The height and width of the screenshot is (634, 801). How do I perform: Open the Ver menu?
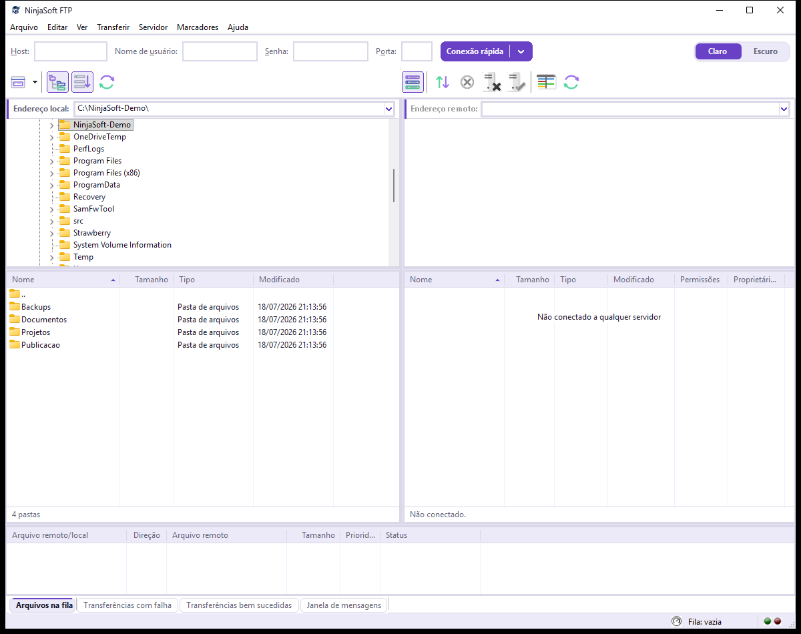pos(82,27)
